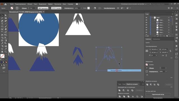Click the Обводка link in the control bar
179x101 pixels.
pos(24,8)
